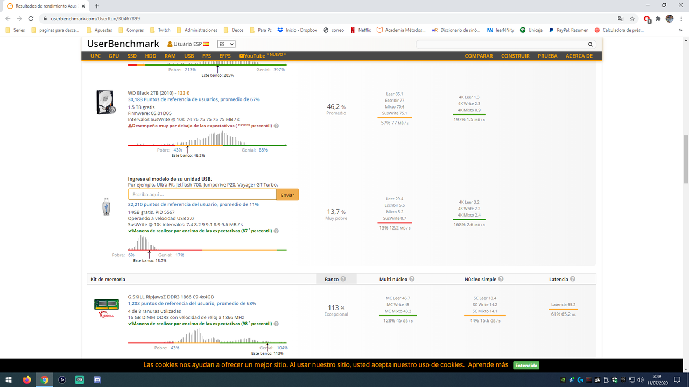Open the Netflix bookmark
The width and height of the screenshot is (689, 387).
click(x=361, y=30)
